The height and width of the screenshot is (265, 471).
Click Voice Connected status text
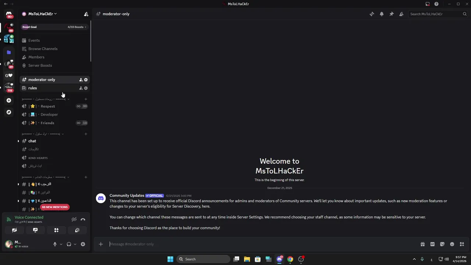29,217
